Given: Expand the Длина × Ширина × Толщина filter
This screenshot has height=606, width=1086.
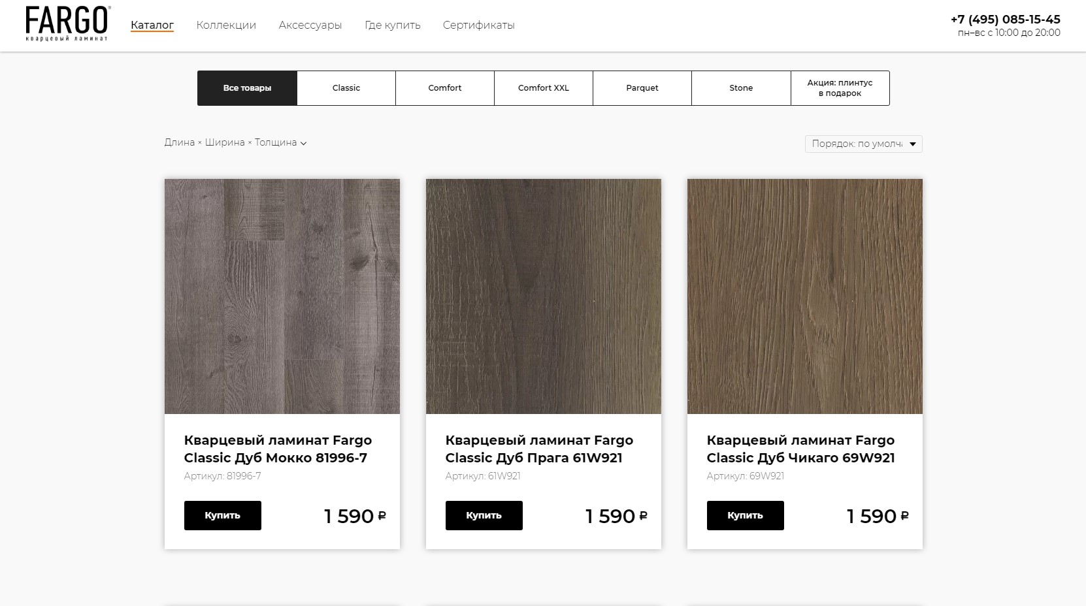Looking at the screenshot, I should pos(235,142).
